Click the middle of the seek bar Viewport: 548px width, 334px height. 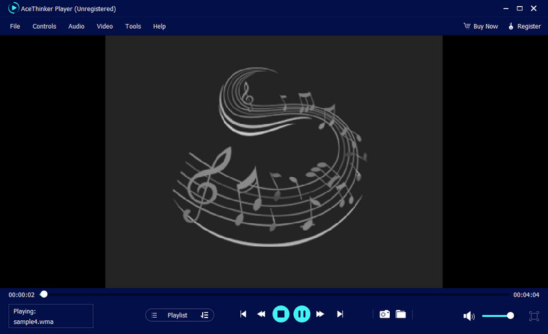[275, 294]
